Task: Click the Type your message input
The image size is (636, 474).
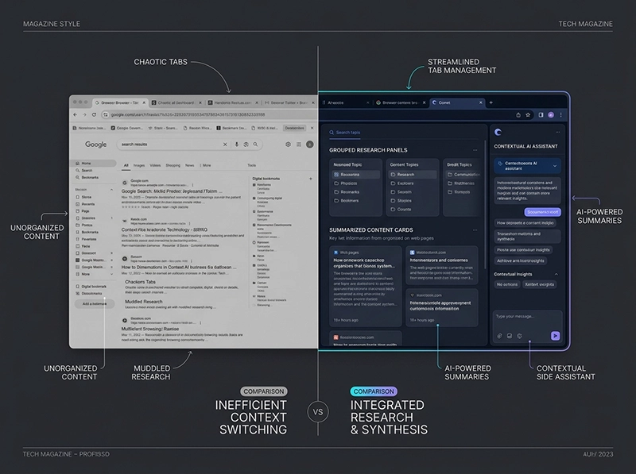Action: [x=527, y=317]
